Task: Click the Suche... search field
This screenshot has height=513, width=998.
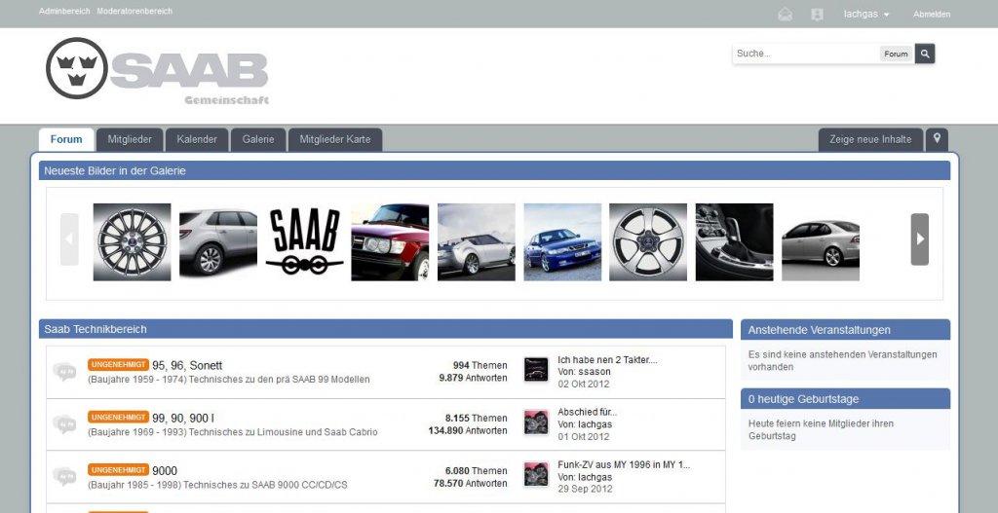Action: [806, 55]
